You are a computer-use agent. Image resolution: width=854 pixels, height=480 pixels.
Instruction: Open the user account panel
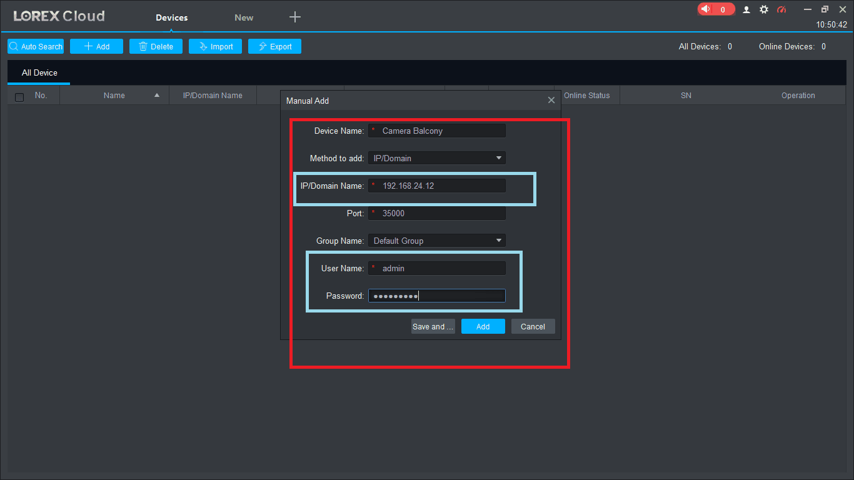click(746, 9)
